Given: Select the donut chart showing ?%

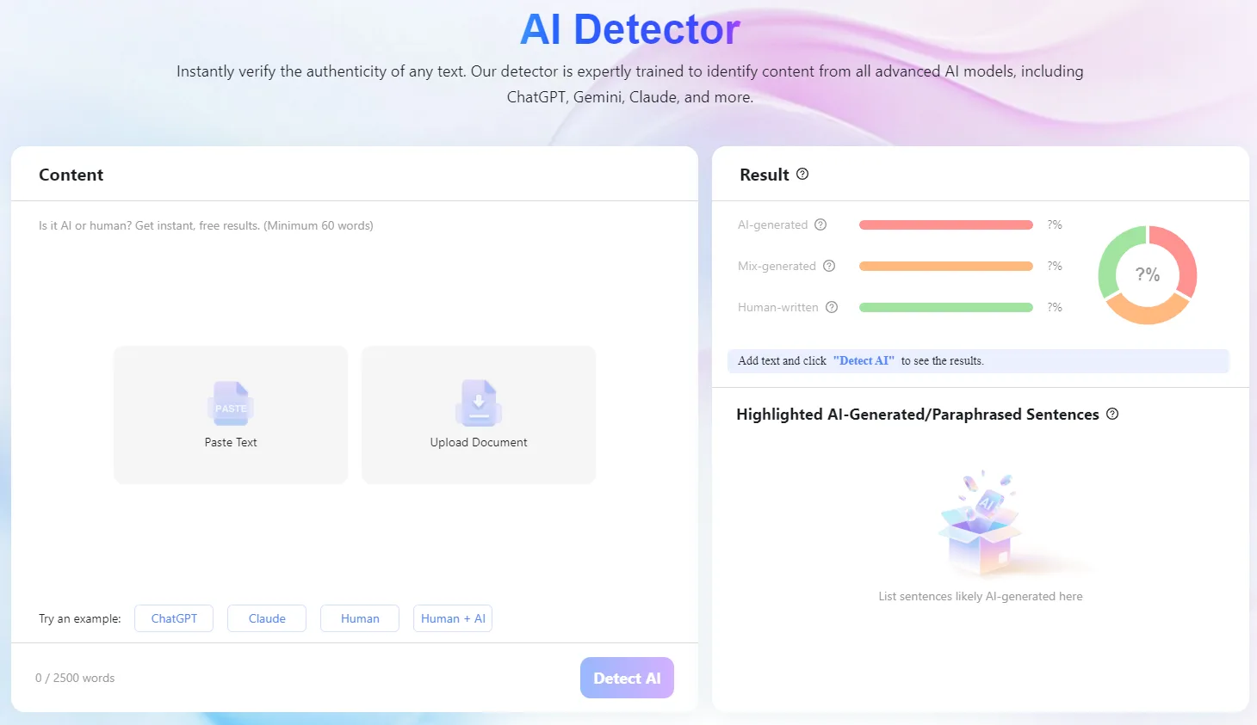Looking at the screenshot, I should click(x=1147, y=273).
